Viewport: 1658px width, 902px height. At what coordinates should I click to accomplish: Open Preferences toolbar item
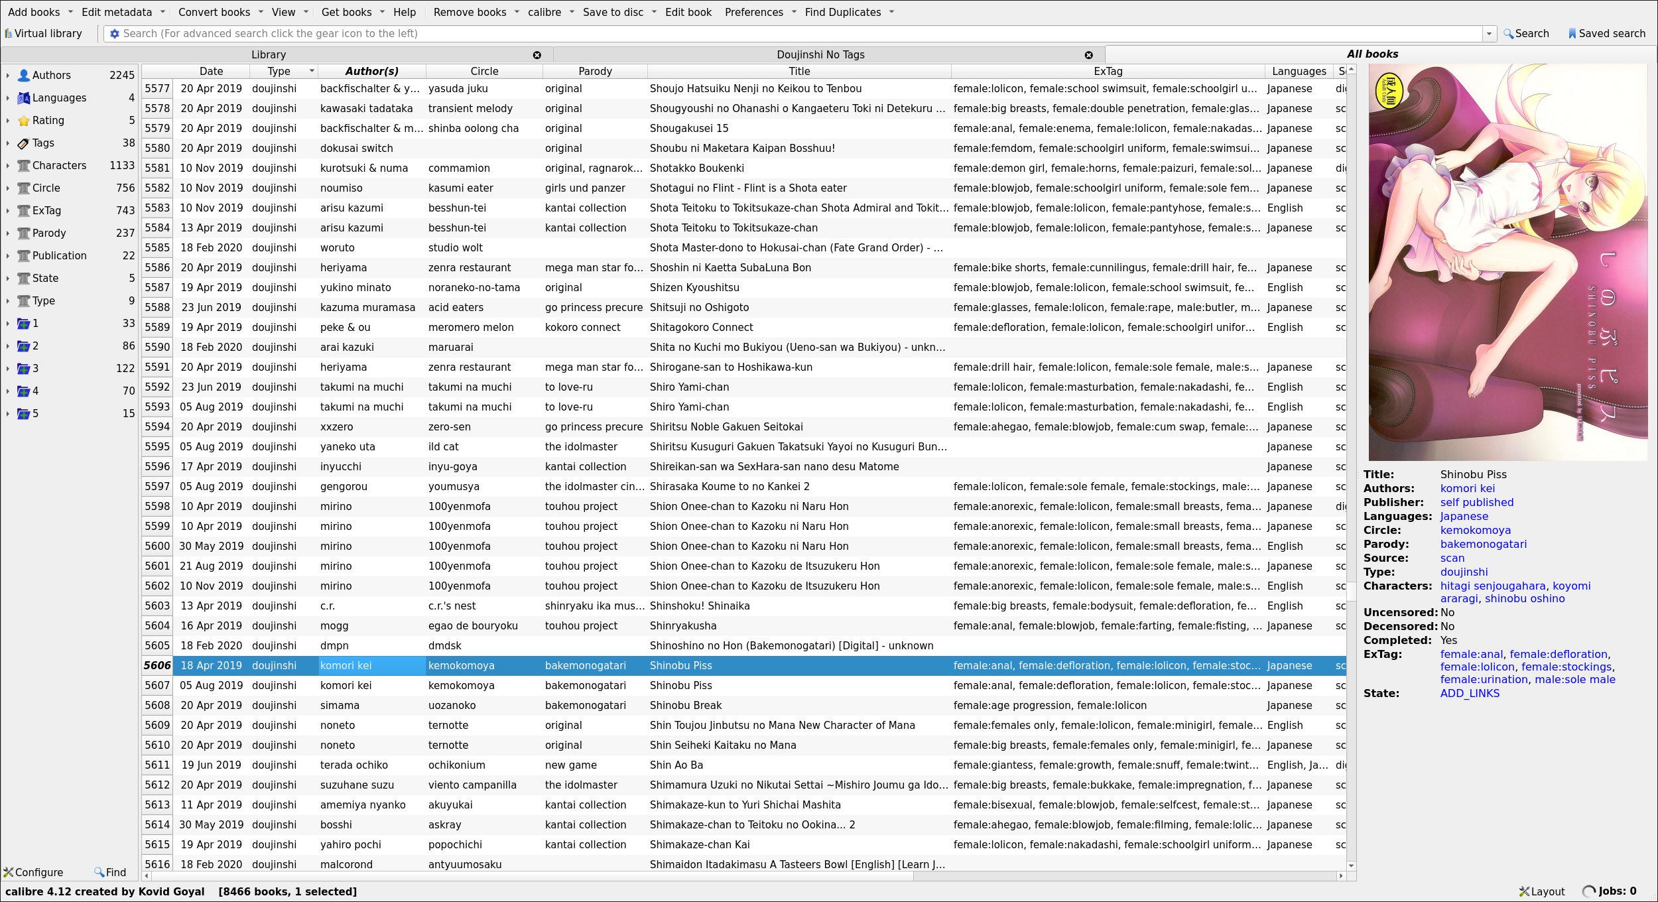coord(753,12)
